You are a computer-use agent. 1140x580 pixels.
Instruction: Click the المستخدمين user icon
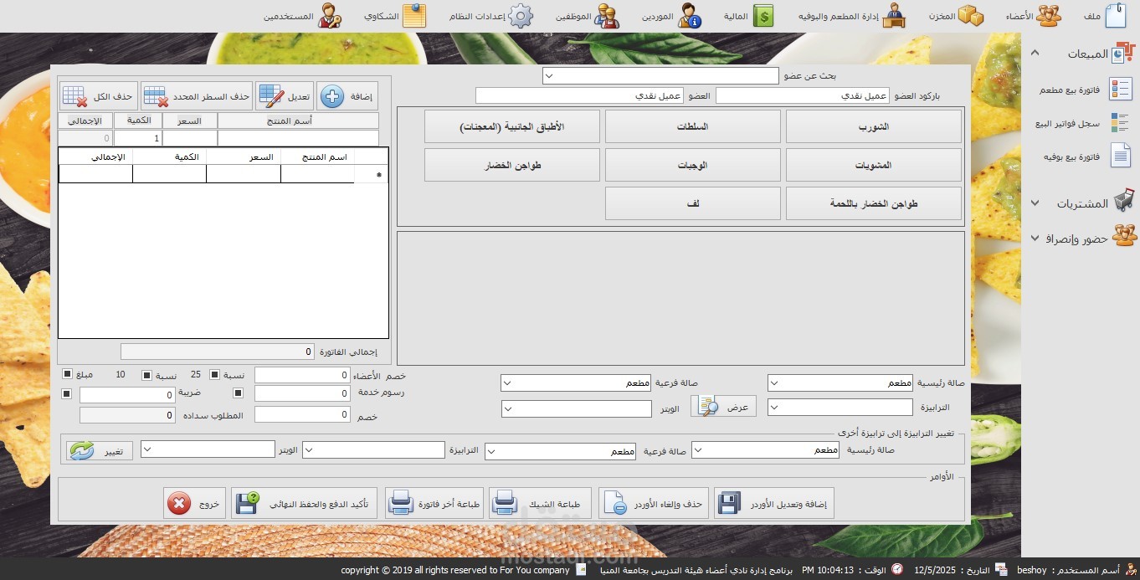point(329,16)
